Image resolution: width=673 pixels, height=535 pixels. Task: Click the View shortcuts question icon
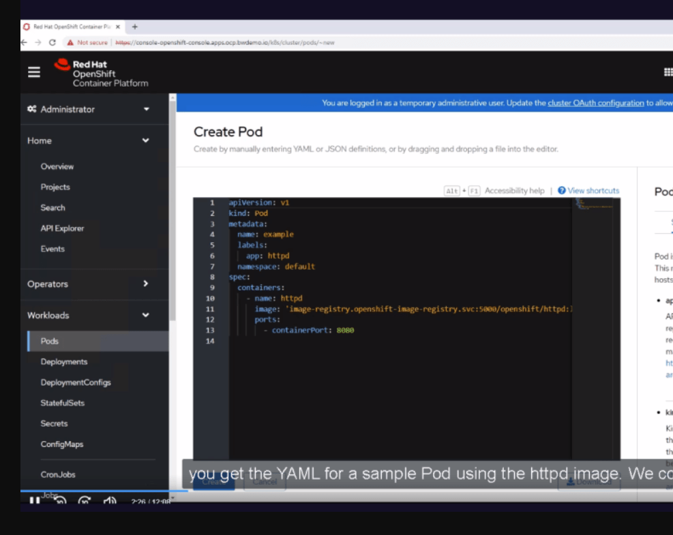[561, 190]
